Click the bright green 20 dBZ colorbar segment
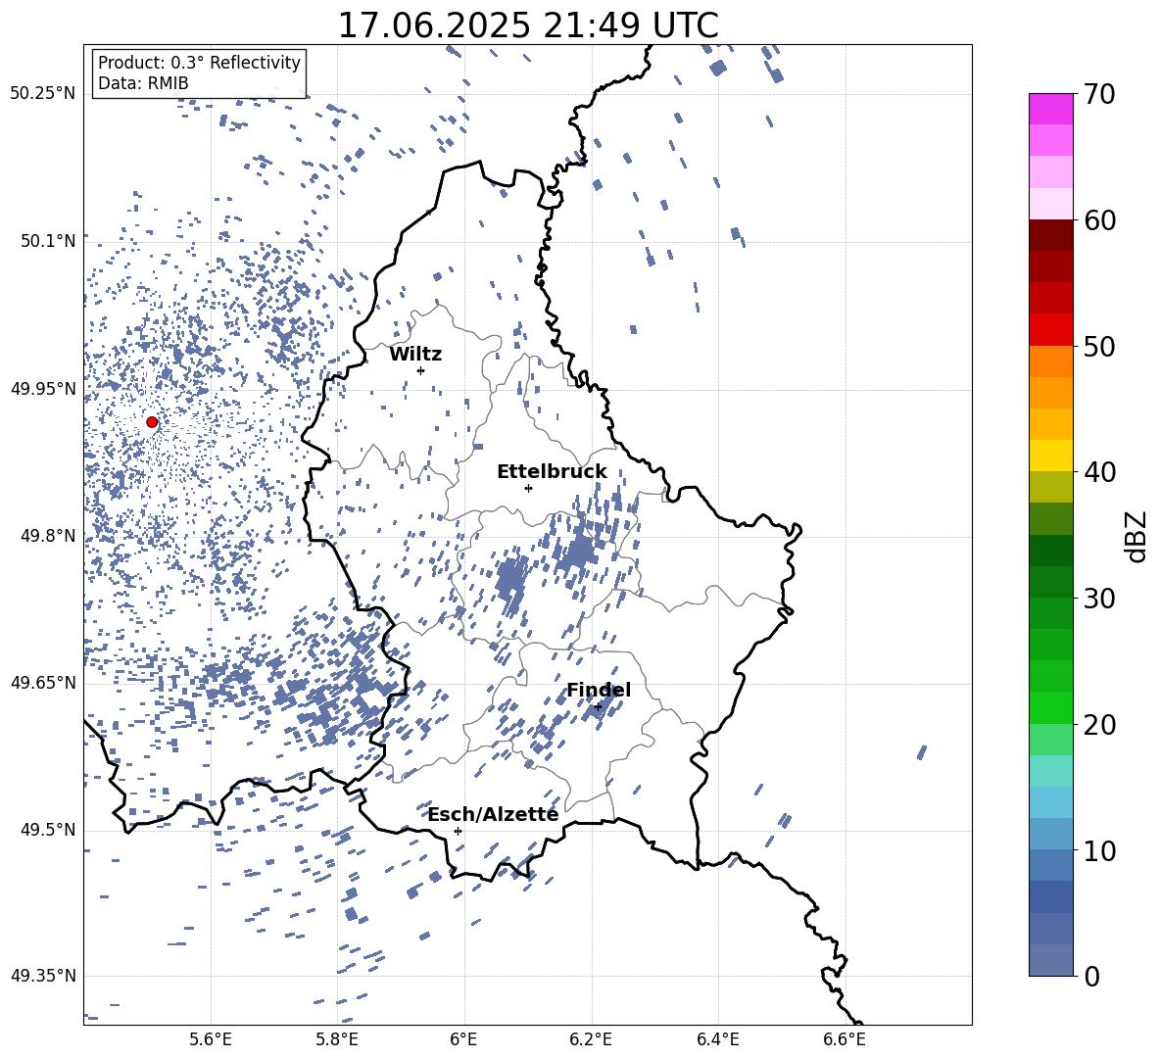1160x1059 pixels. point(1050,707)
